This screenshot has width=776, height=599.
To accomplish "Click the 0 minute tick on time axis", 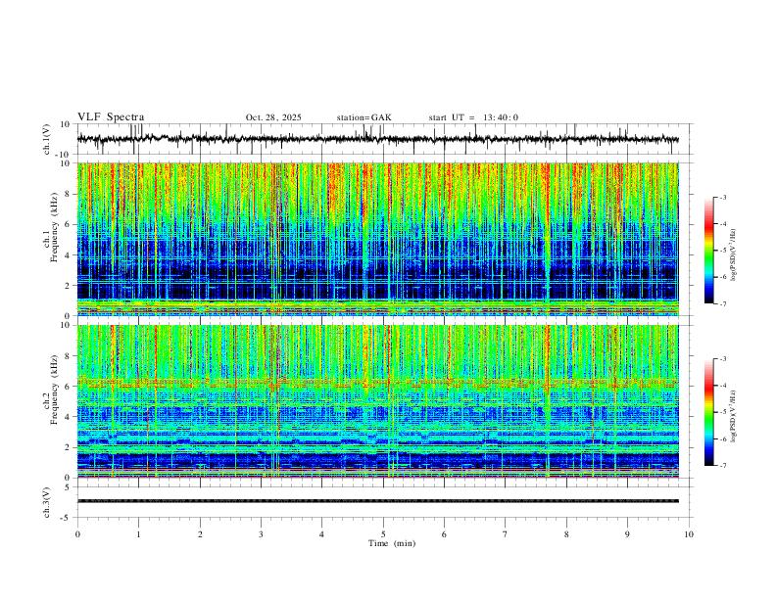I will click(77, 534).
